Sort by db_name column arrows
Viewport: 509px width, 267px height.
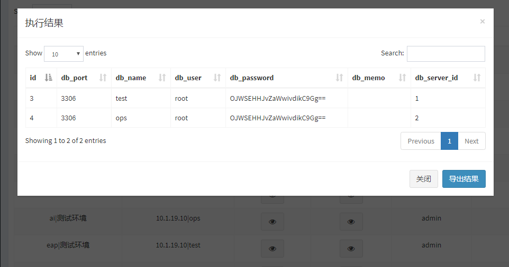pyautogui.click(x=162, y=78)
